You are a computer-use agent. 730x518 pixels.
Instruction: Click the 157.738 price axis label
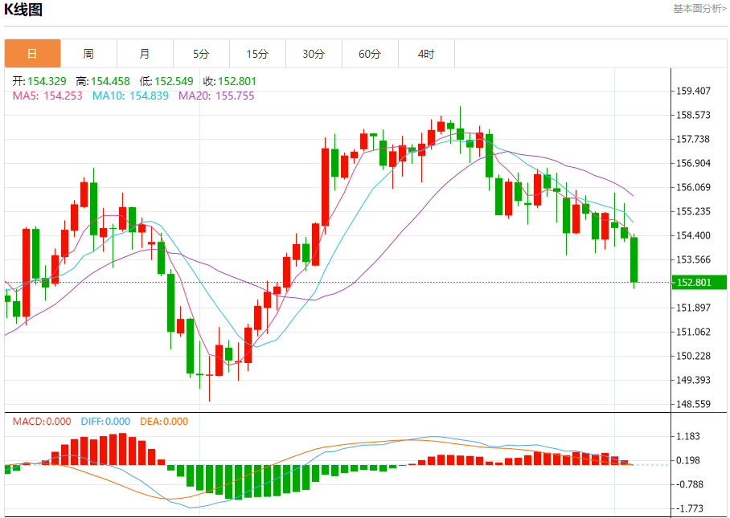694,139
